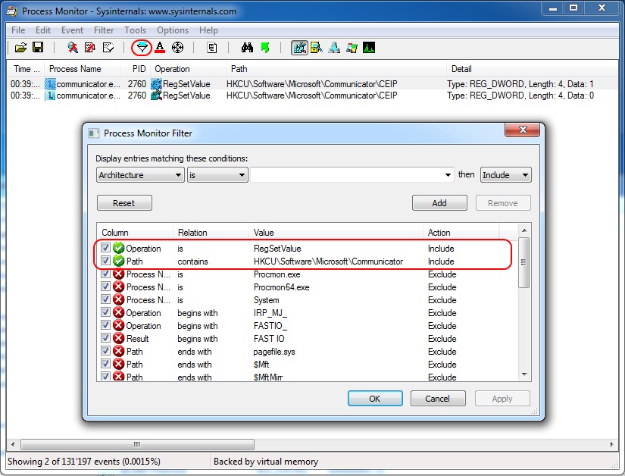Open the 'is' relation dropdown
The image size is (625, 476).
(x=217, y=175)
